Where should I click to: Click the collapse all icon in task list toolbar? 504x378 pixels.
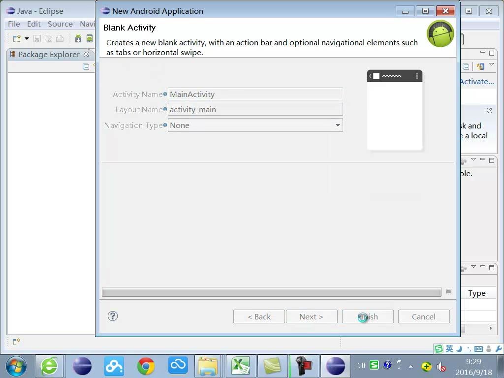[x=466, y=67]
